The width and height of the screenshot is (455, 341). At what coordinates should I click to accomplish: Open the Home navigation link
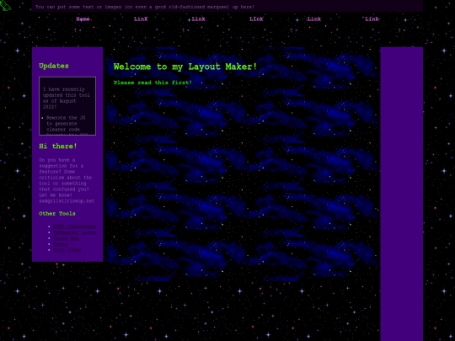click(x=83, y=19)
